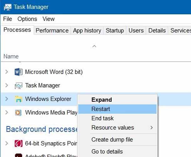Select the Microsoft Word (32 bit) row

[x=96, y=72]
